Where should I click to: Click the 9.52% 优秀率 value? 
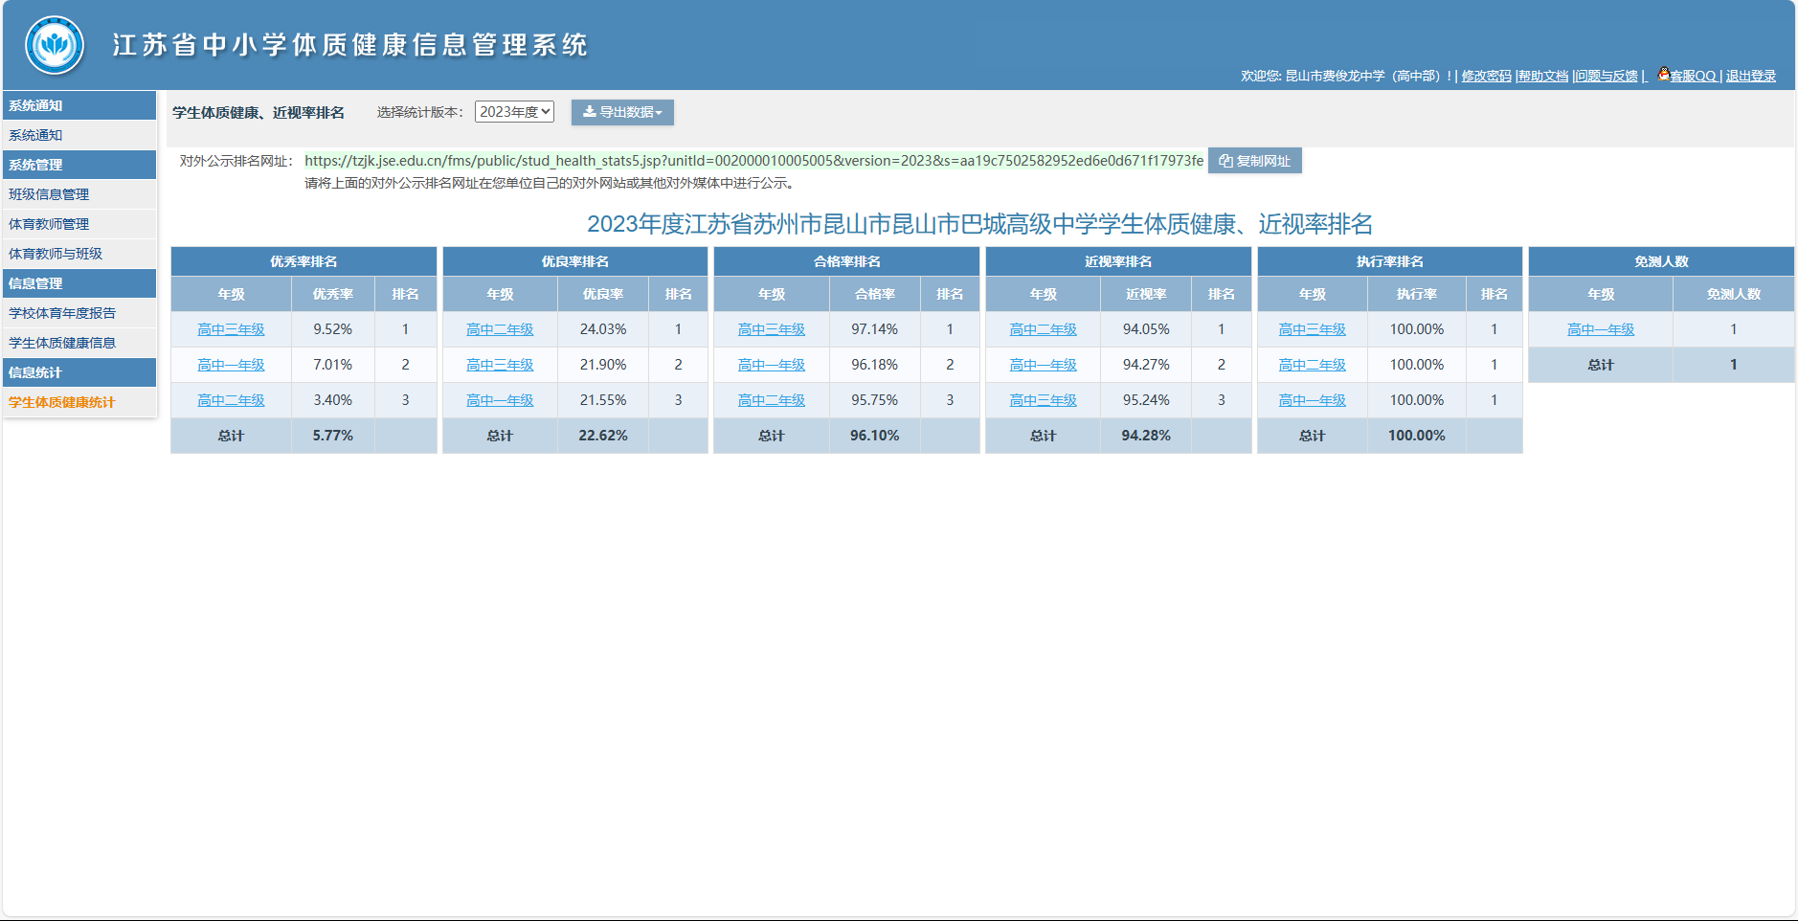(x=333, y=329)
